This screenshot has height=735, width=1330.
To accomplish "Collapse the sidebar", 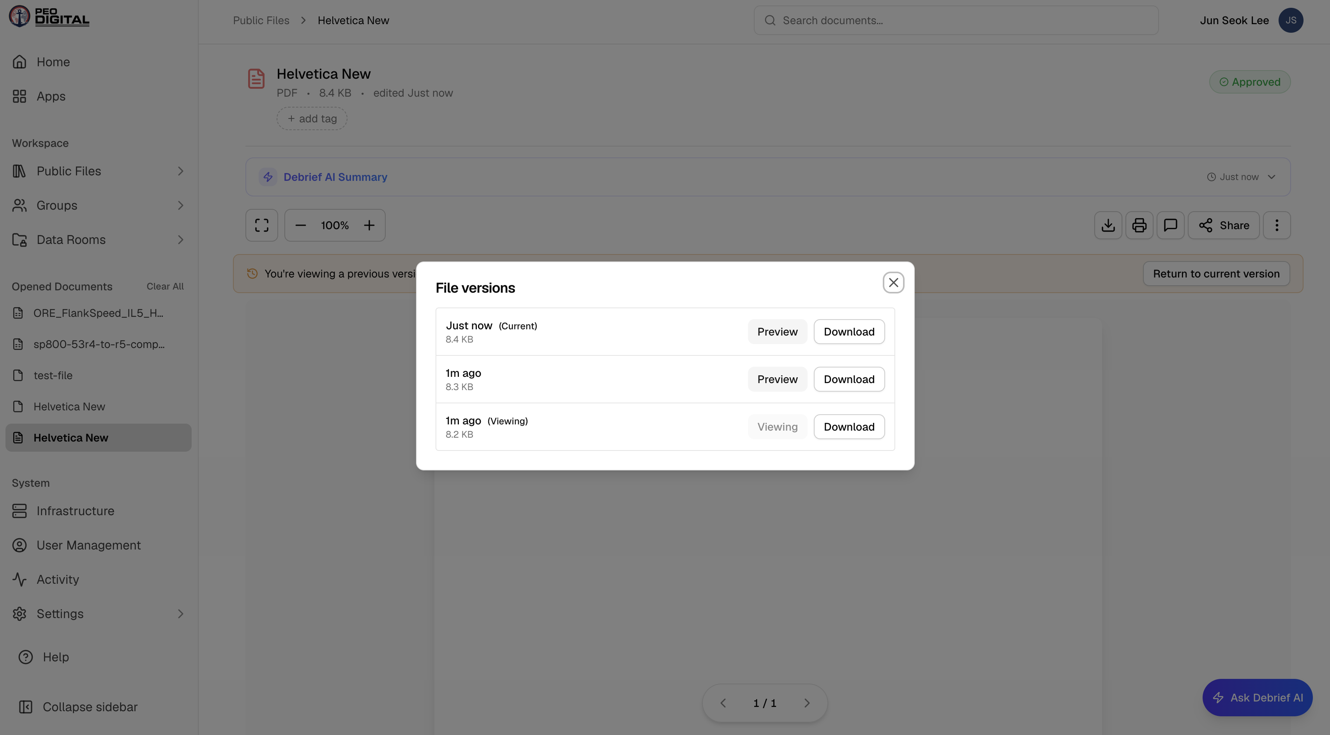I will point(98,707).
